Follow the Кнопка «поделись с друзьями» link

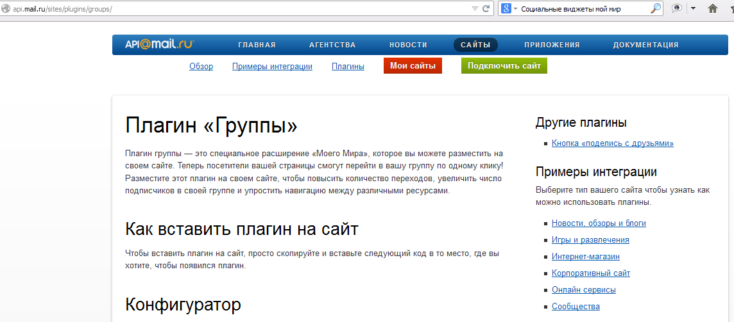click(612, 143)
